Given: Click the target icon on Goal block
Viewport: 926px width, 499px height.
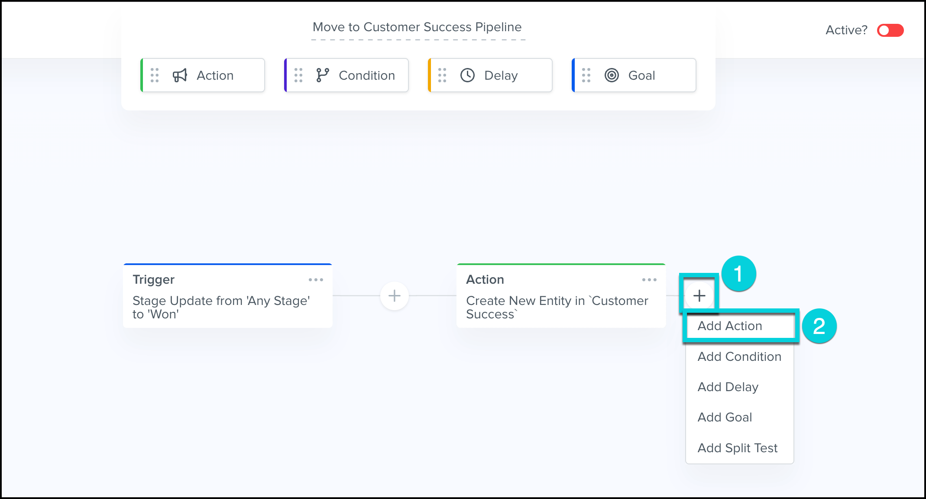Looking at the screenshot, I should coord(612,75).
